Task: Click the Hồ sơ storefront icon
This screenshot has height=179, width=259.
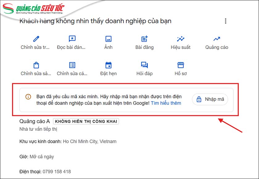Action: [180, 65]
